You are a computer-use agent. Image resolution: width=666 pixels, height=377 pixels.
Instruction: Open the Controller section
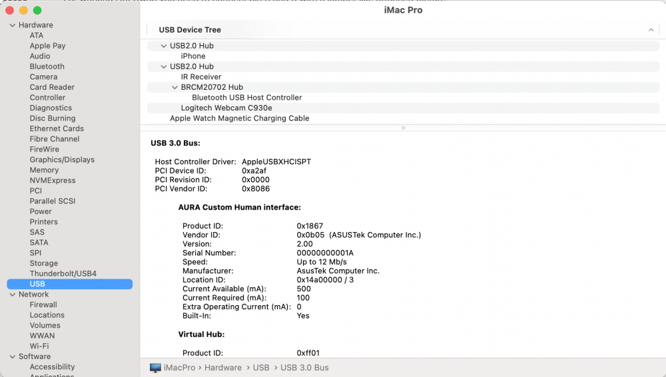pos(47,98)
